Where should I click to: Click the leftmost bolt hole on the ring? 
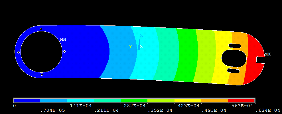[x=18, y=52]
